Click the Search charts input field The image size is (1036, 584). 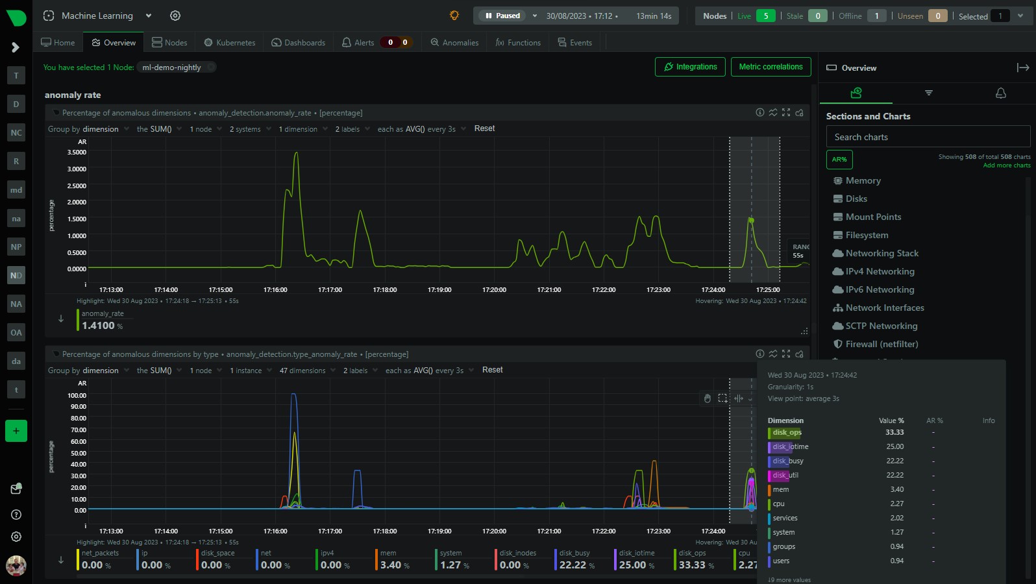928,137
